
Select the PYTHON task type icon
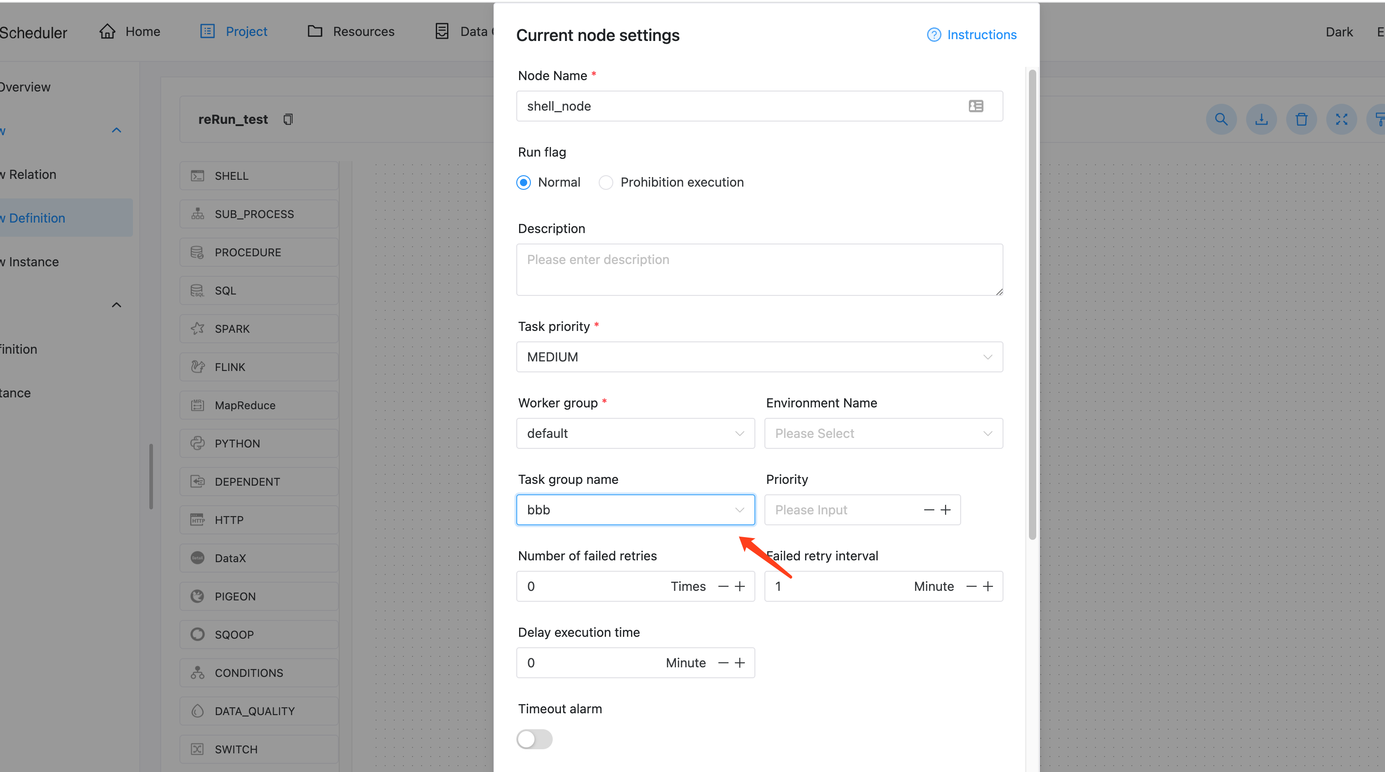[x=197, y=443]
